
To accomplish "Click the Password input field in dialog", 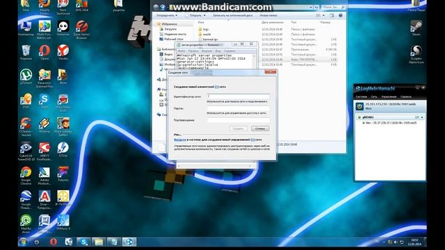I will (x=238, y=108).
